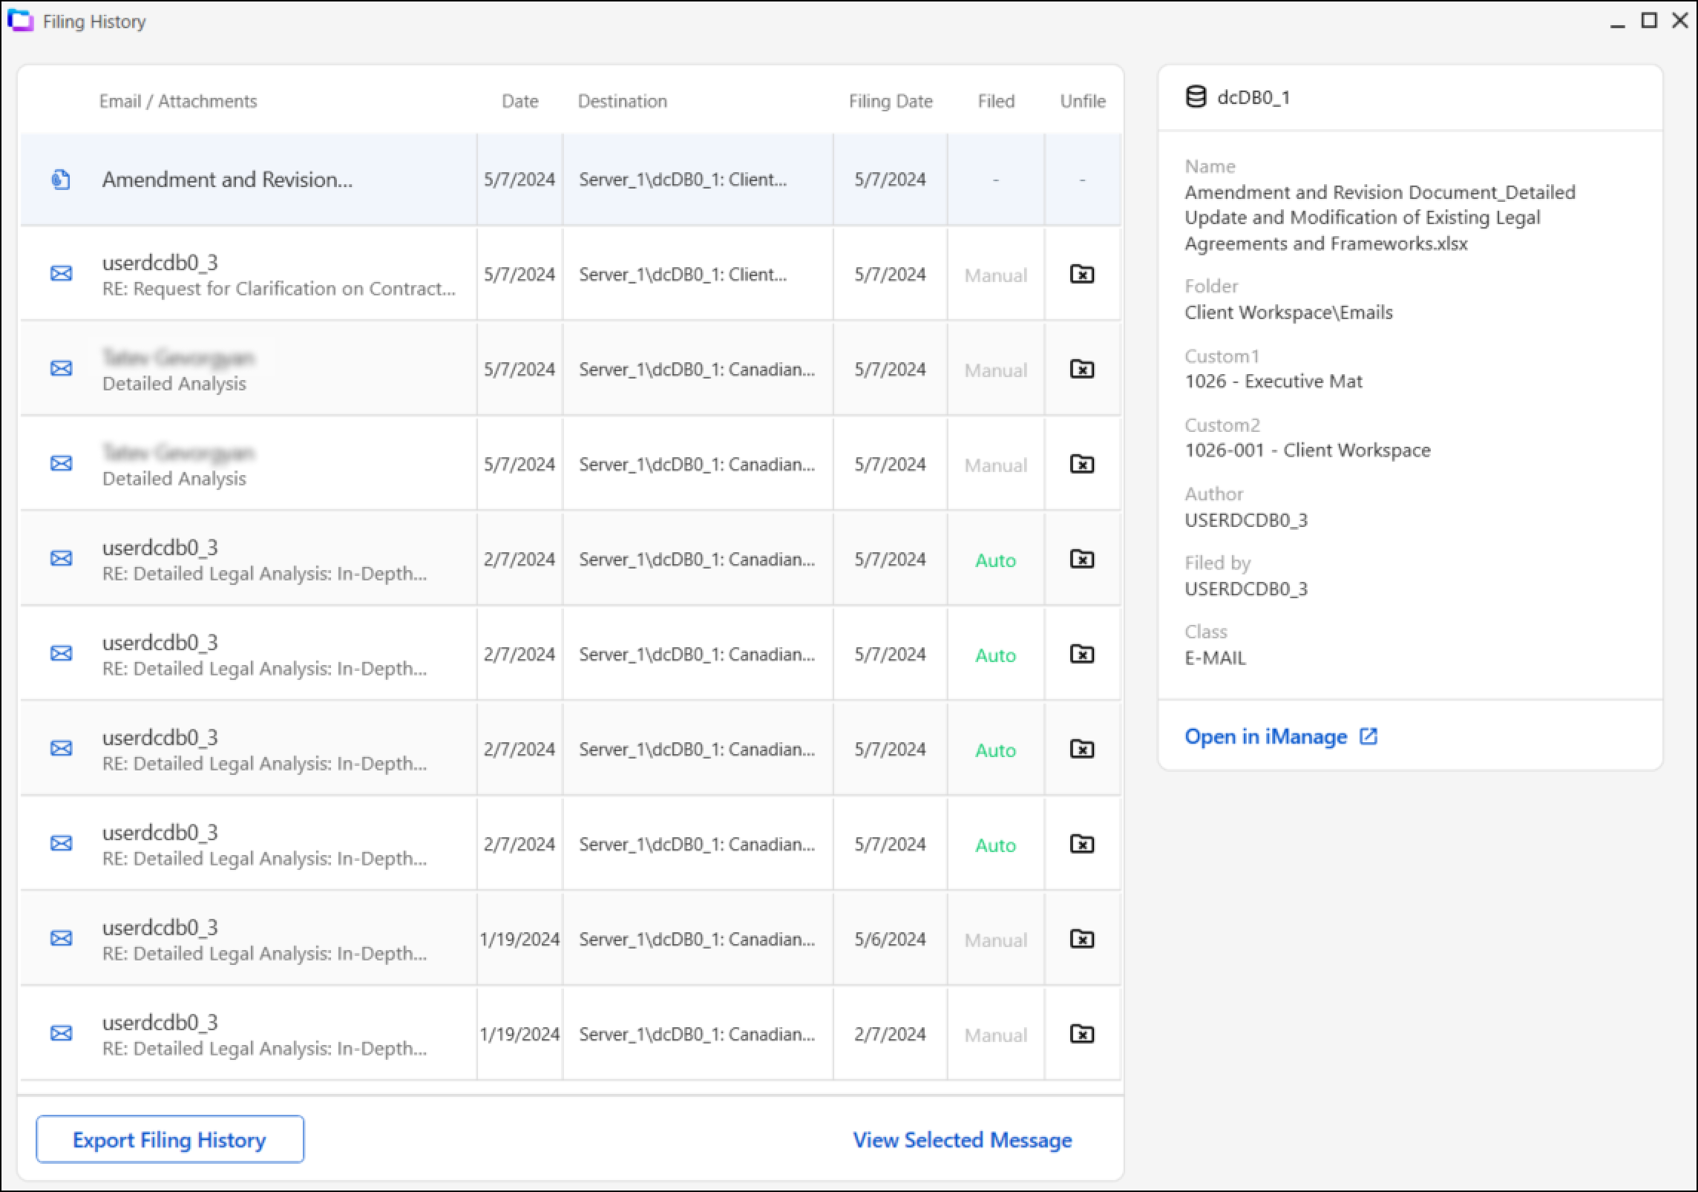
Task: Click dcDB0_1 heading in details panel
Action: click(1253, 97)
